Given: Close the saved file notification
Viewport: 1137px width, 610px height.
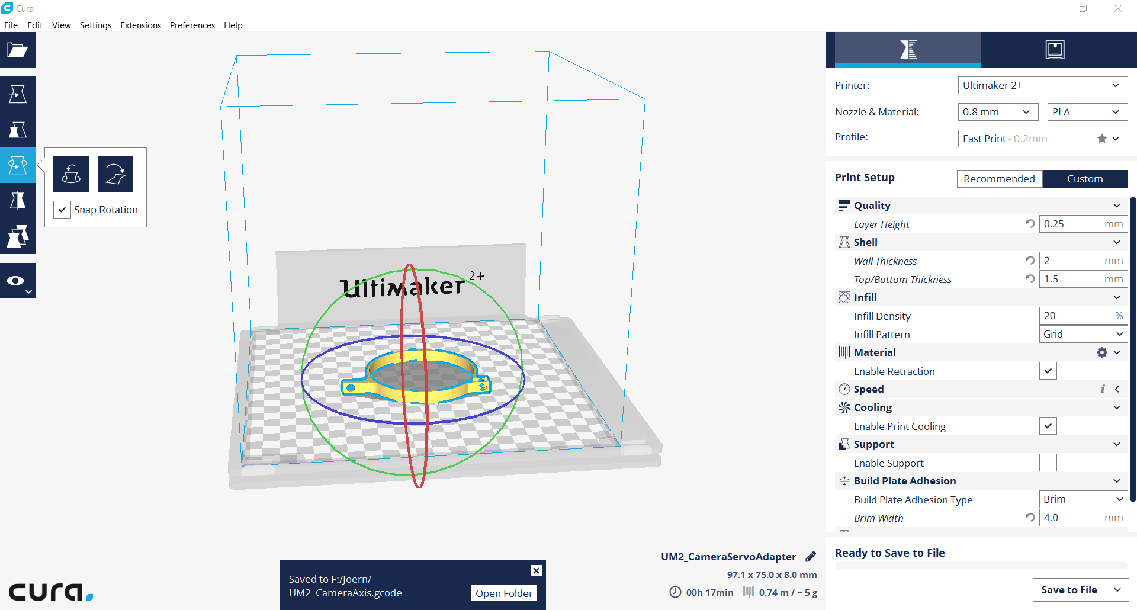Looking at the screenshot, I should tap(536, 570).
